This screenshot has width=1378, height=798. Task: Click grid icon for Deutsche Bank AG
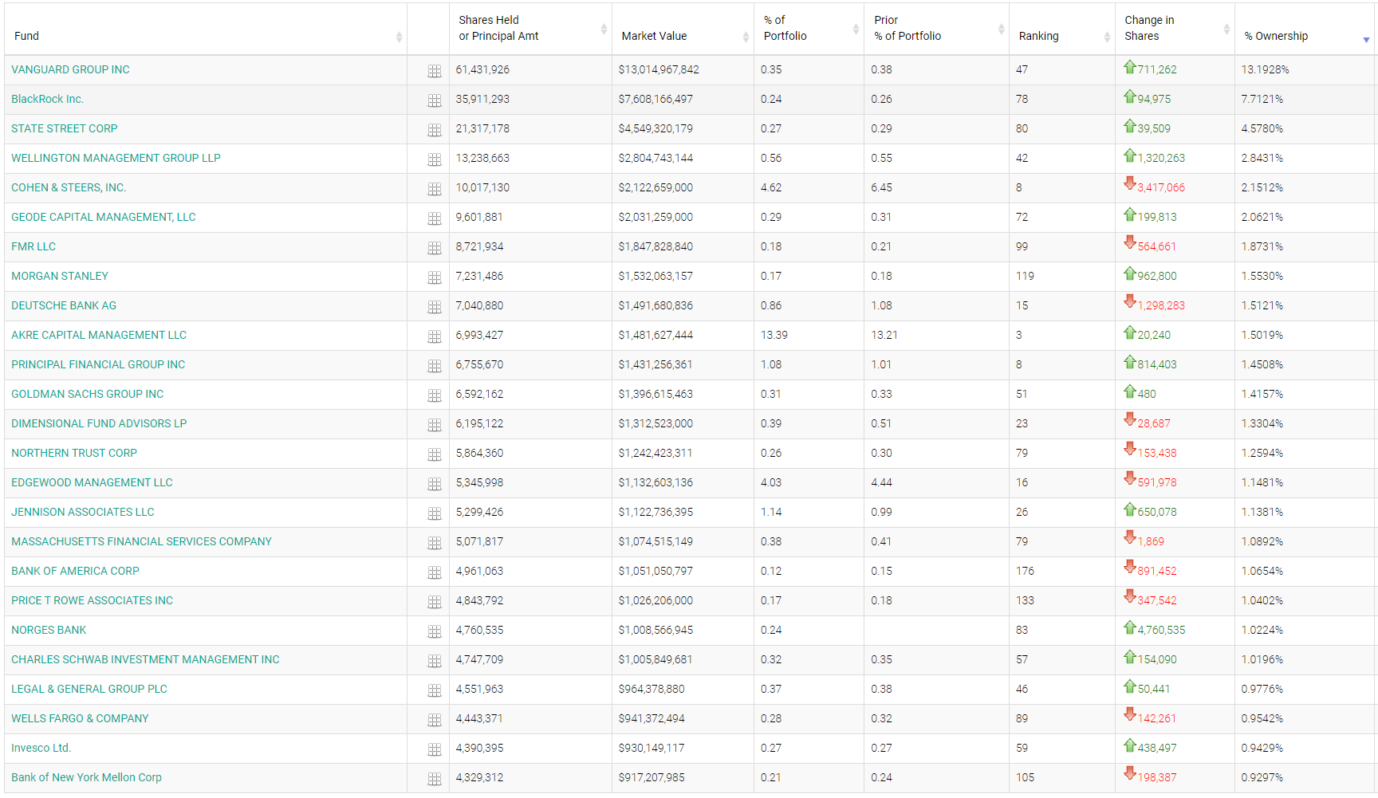435,307
